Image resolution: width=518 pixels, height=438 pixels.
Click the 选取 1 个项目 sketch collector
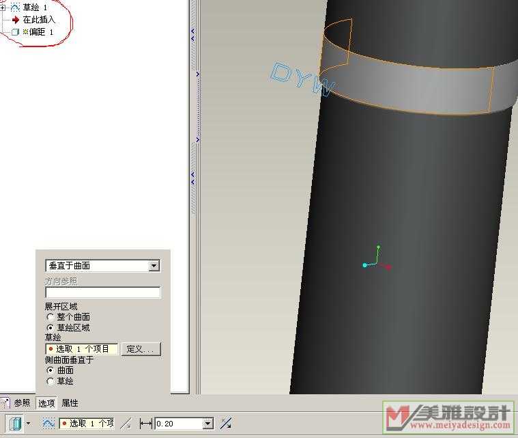[82, 349]
